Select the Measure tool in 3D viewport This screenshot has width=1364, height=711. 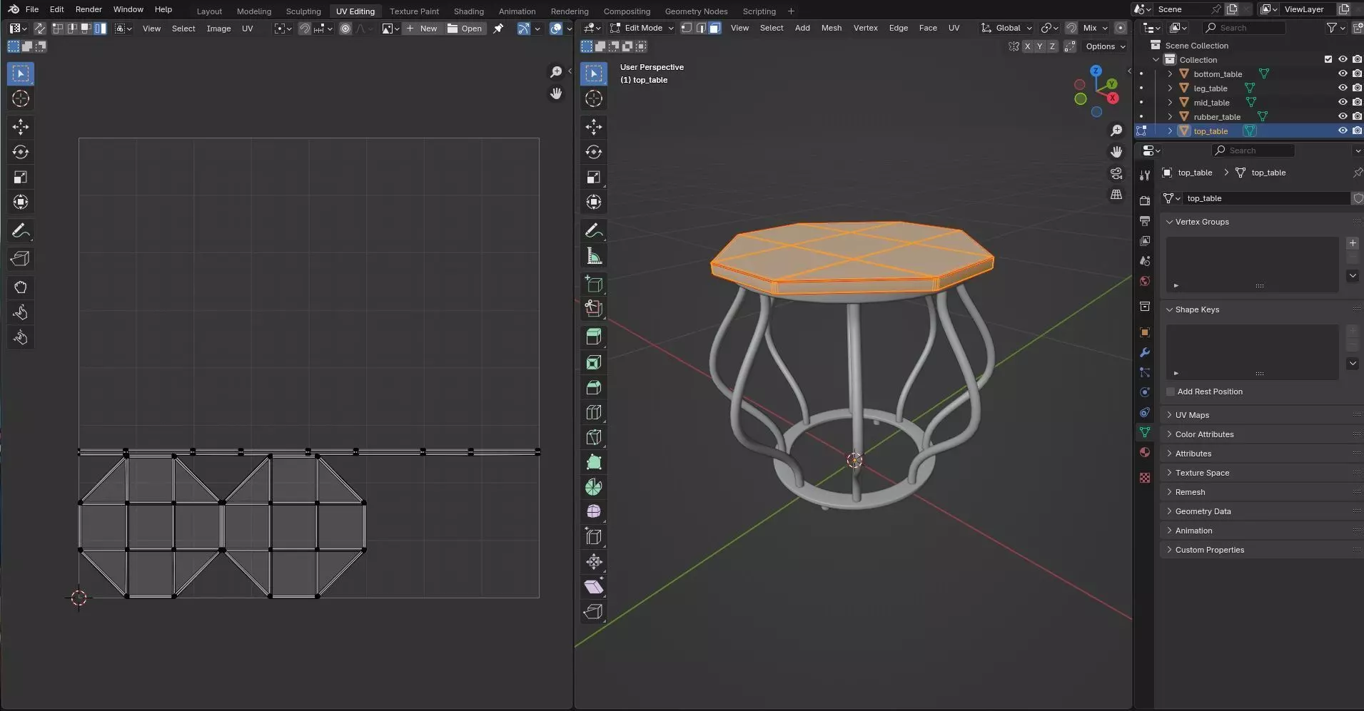click(594, 255)
